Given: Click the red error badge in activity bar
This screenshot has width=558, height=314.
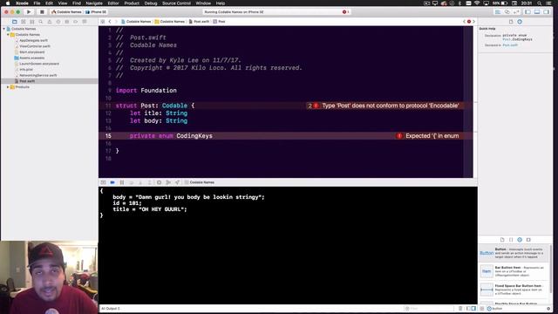Looking at the screenshot, I should coord(345,11).
